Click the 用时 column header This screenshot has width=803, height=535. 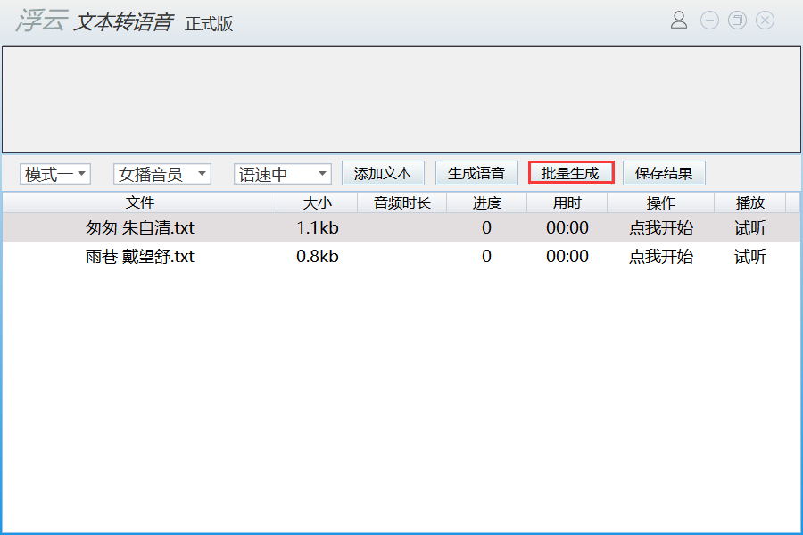point(567,202)
